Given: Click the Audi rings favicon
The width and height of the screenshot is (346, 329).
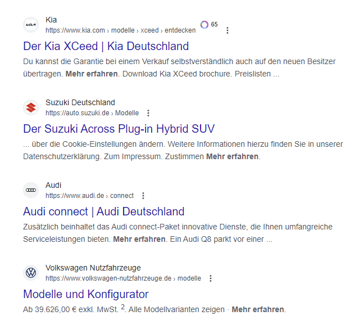Looking at the screenshot, I should pos(31,190).
